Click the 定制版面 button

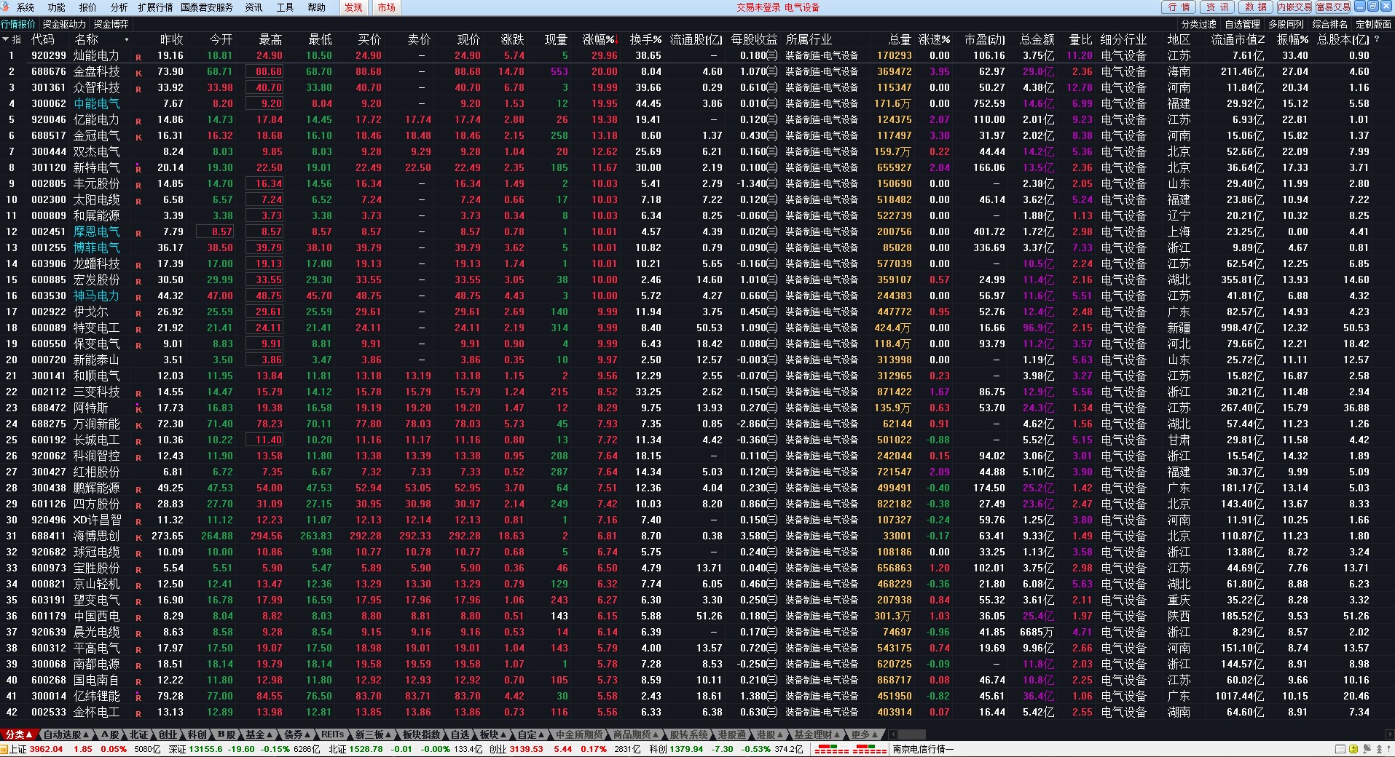1373,24
